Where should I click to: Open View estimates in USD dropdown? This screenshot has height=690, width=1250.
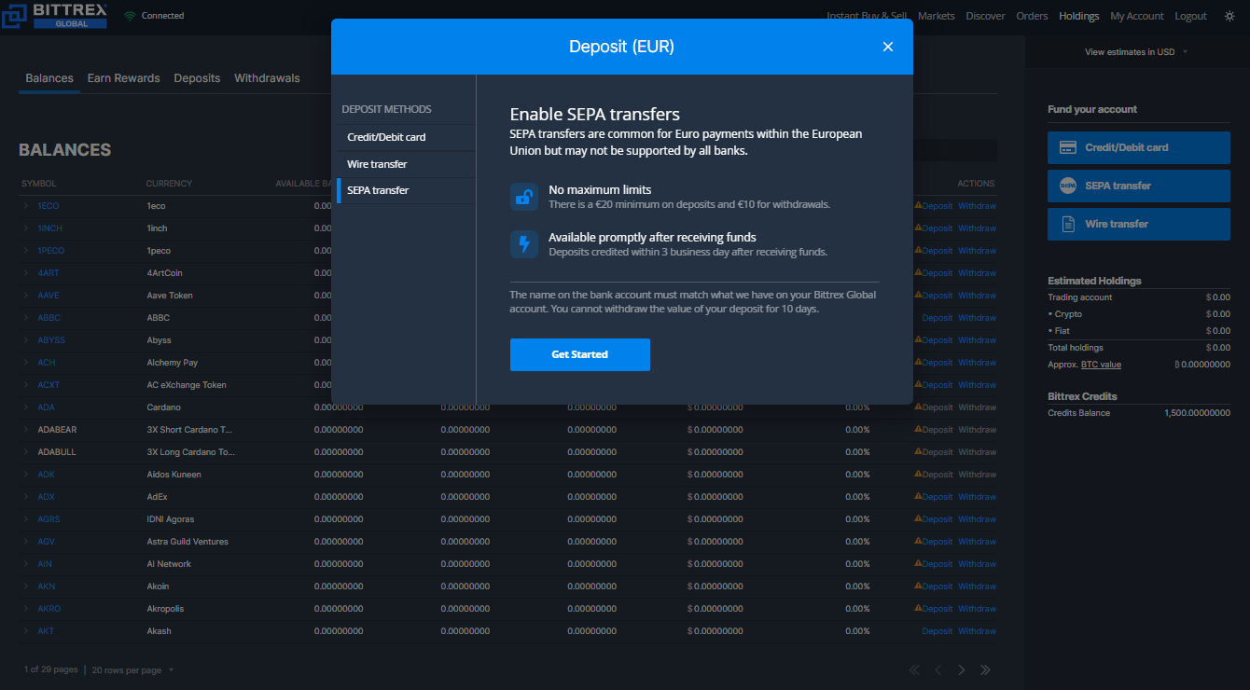pyautogui.click(x=1136, y=52)
